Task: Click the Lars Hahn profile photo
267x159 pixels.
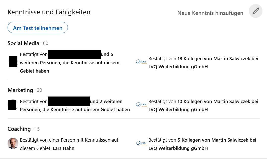Action: point(13,143)
